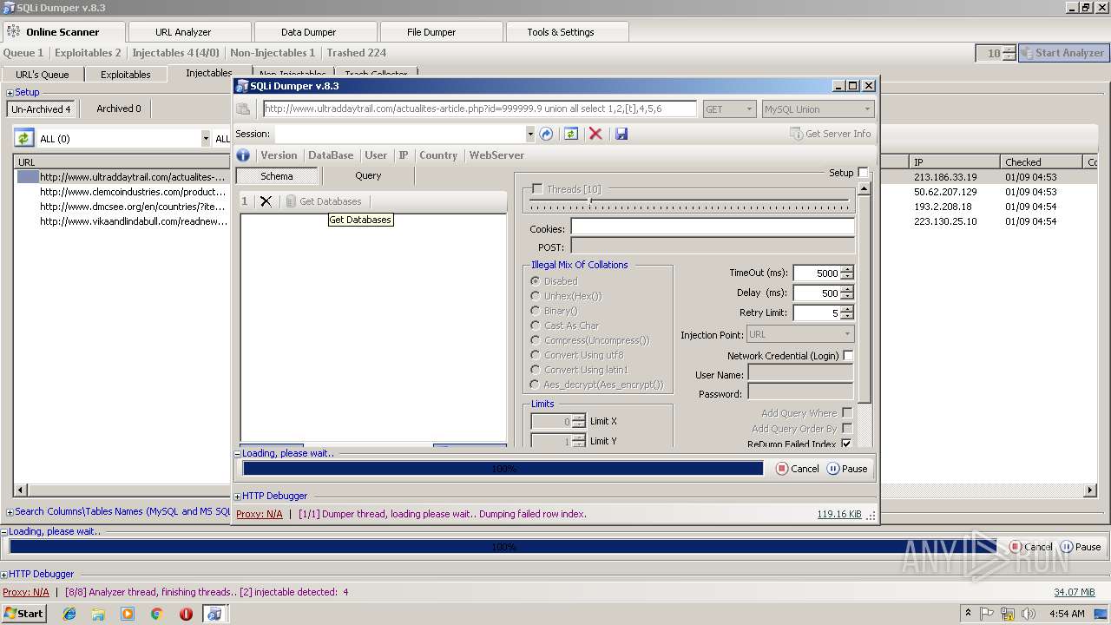Click the green refresh sessions icon
The image size is (1111, 625).
(x=570, y=134)
